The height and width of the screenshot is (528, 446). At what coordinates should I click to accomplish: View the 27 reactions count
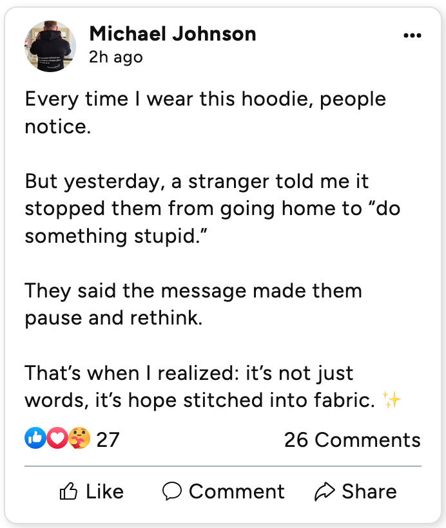[x=108, y=440]
